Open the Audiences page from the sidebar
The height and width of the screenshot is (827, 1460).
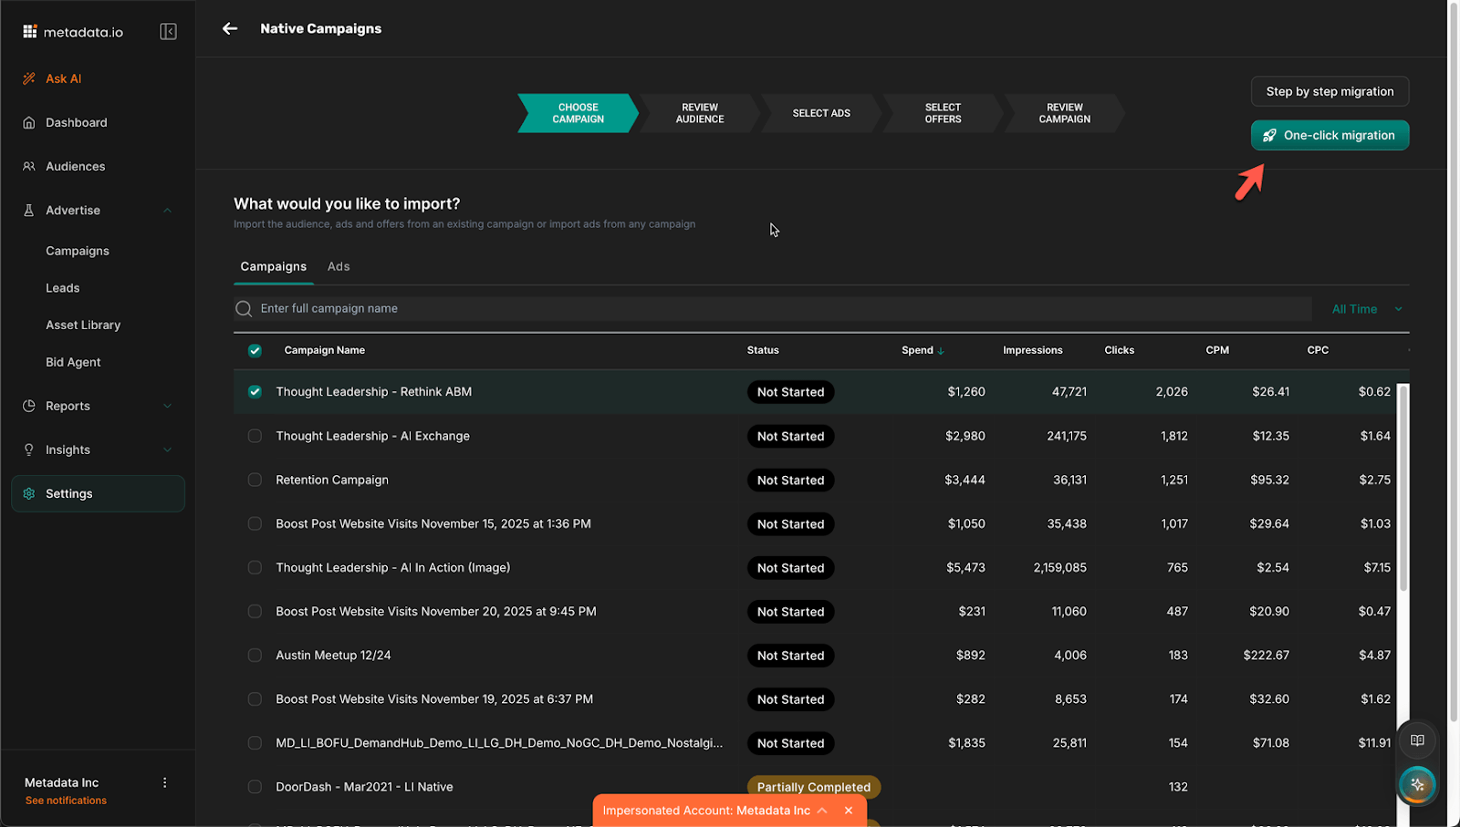click(75, 166)
